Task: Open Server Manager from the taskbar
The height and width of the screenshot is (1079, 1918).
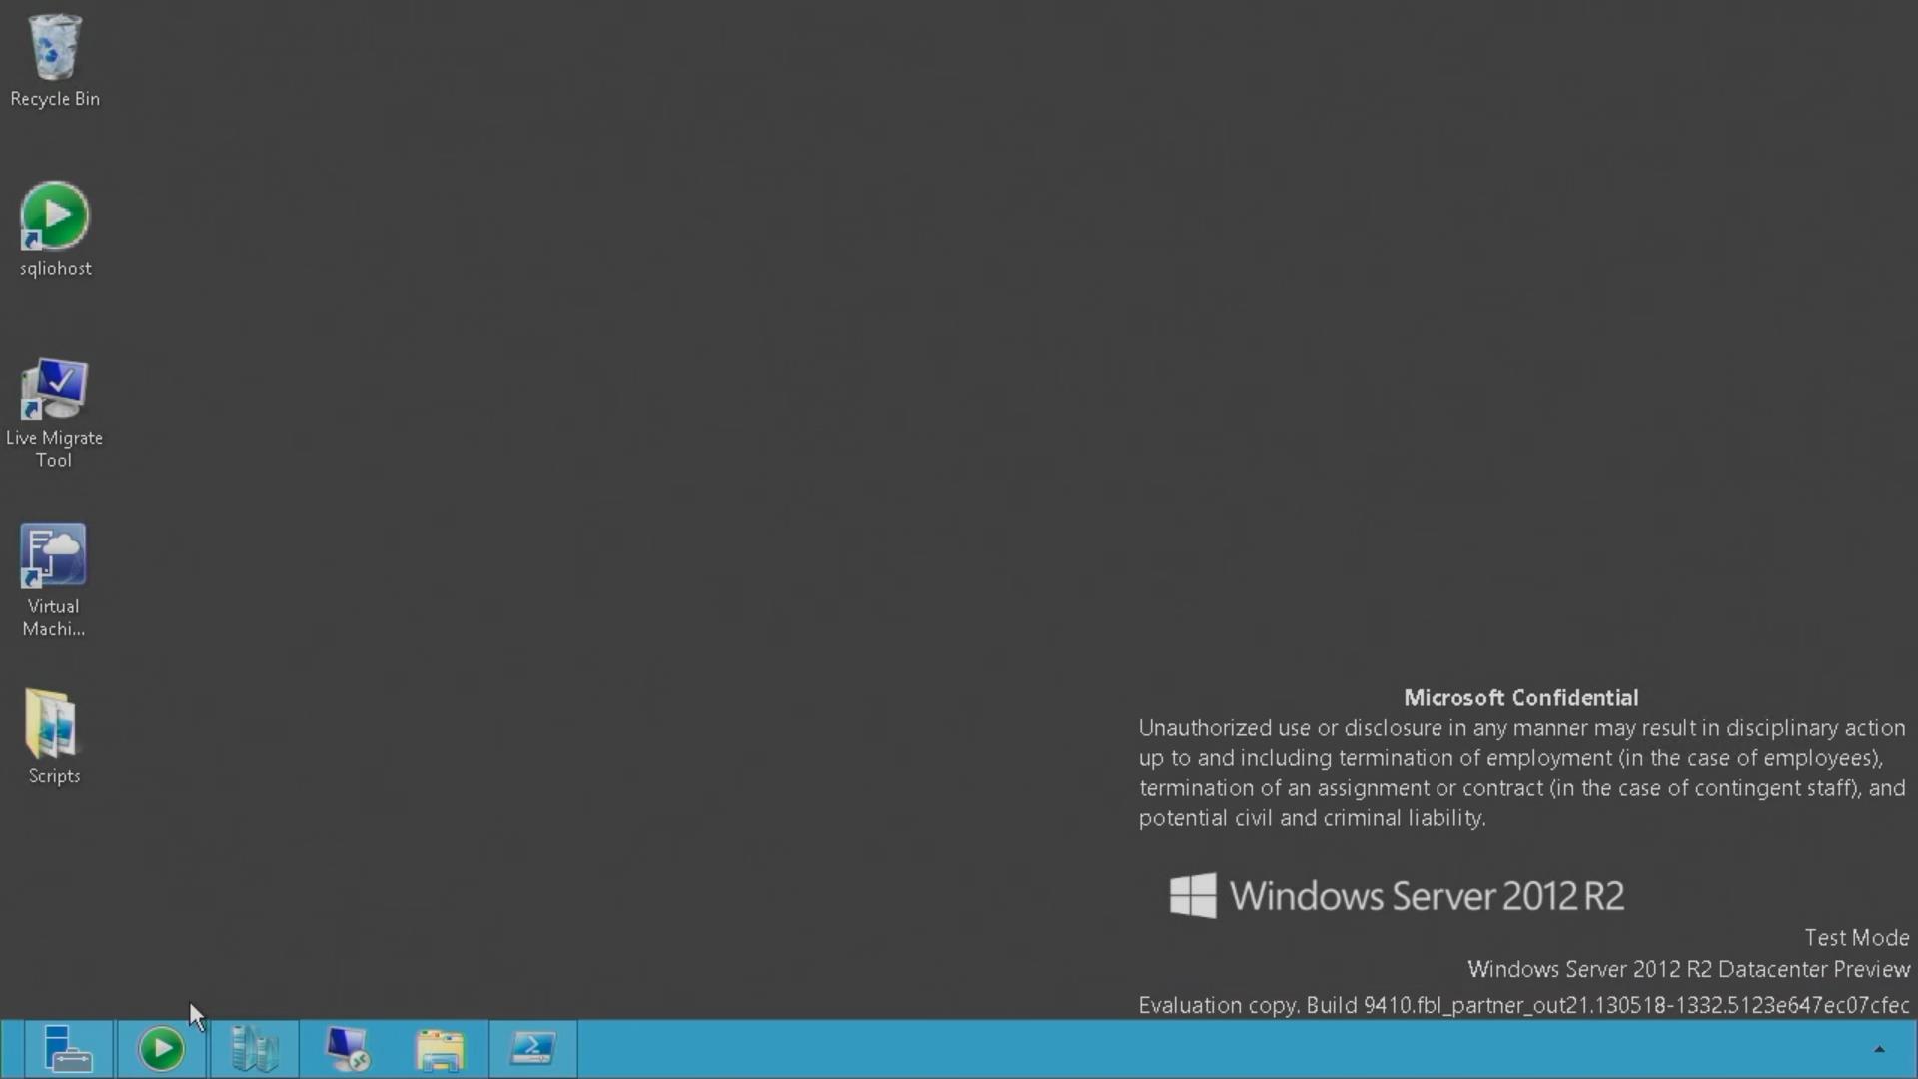Action: pyautogui.click(x=68, y=1049)
